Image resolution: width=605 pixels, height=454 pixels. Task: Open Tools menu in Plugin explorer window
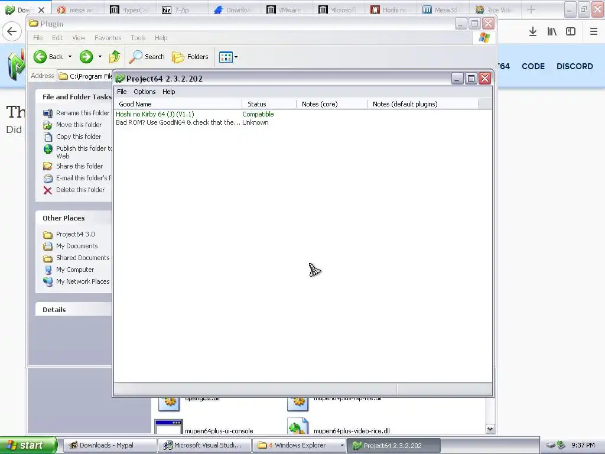click(138, 38)
